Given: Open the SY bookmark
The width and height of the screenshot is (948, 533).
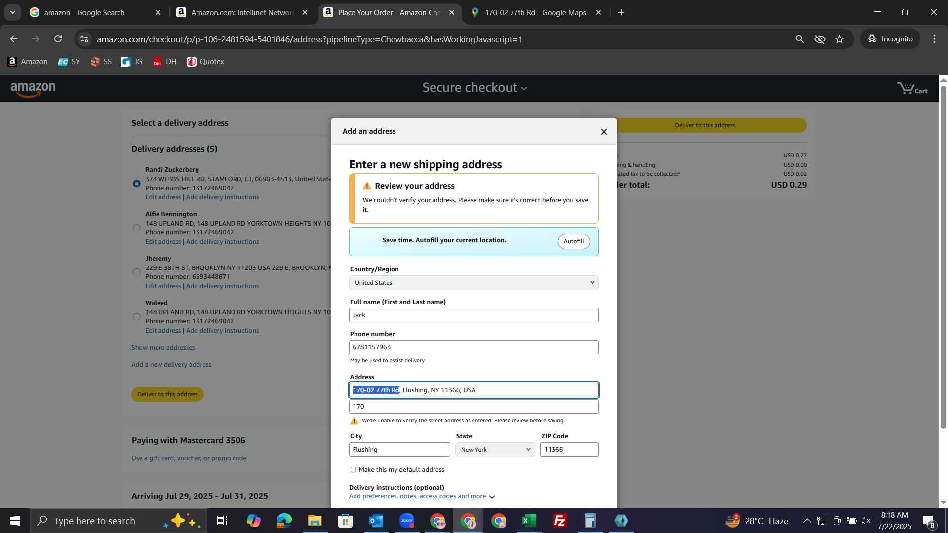Looking at the screenshot, I should coord(69,62).
